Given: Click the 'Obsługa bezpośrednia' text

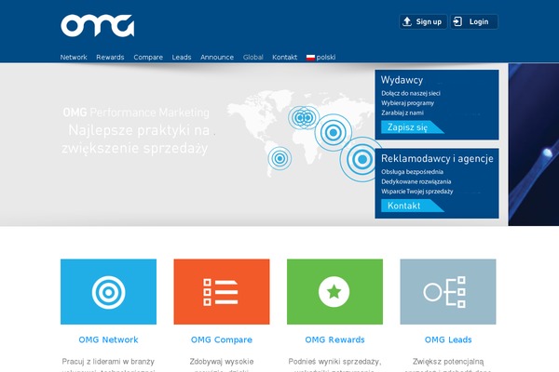Looking at the screenshot, I should point(412,172).
